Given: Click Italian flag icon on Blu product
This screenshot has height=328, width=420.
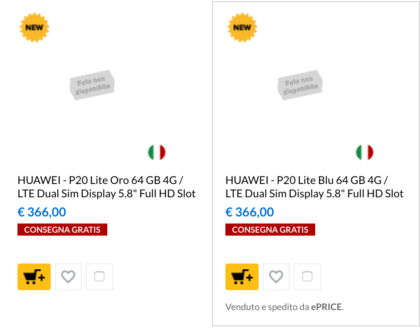Looking at the screenshot, I should [x=365, y=152].
